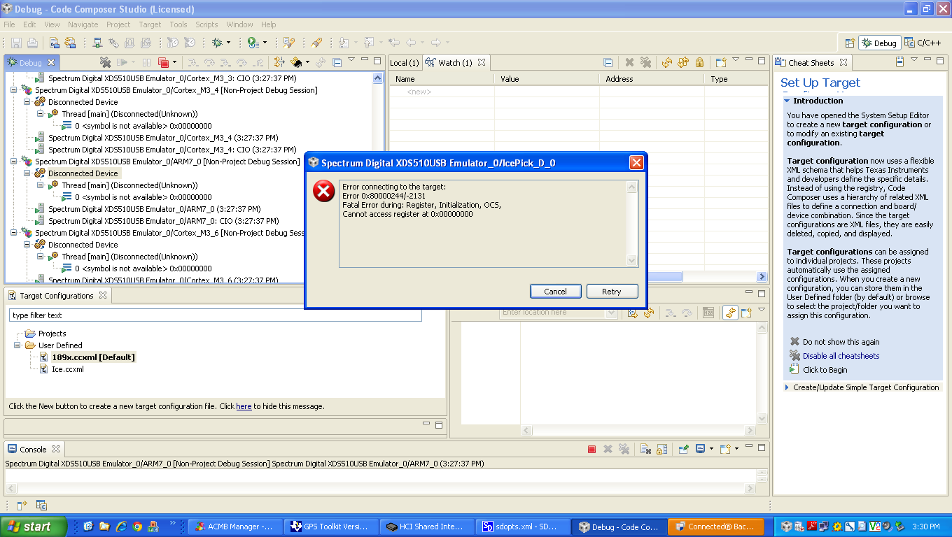Open the Target menu
The height and width of the screenshot is (537, 952).
pos(150,24)
